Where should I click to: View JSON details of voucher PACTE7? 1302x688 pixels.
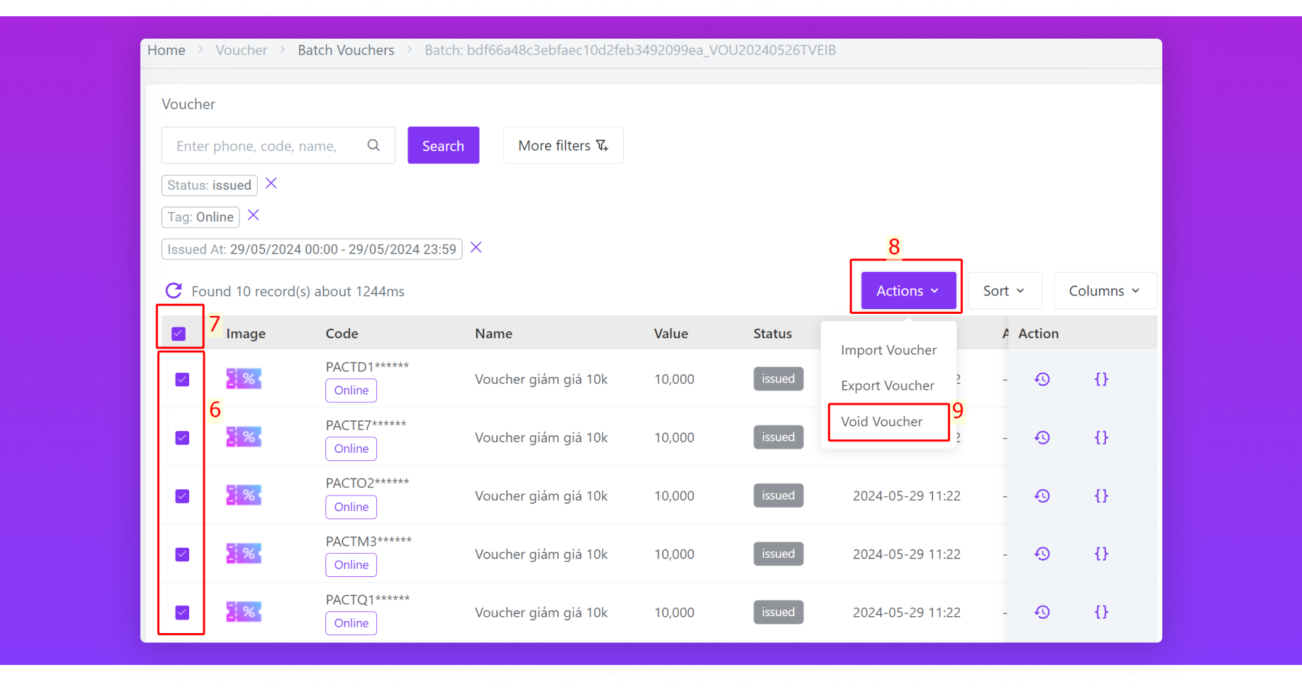click(1101, 437)
